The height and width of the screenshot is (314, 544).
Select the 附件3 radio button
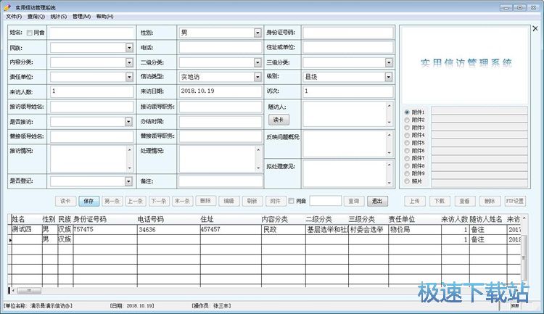point(407,128)
